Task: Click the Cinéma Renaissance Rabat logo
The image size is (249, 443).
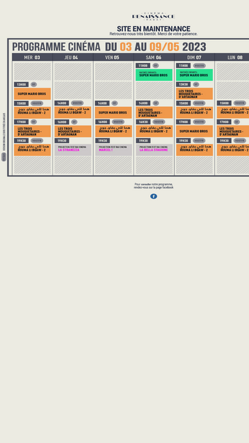Action: click(153, 17)
